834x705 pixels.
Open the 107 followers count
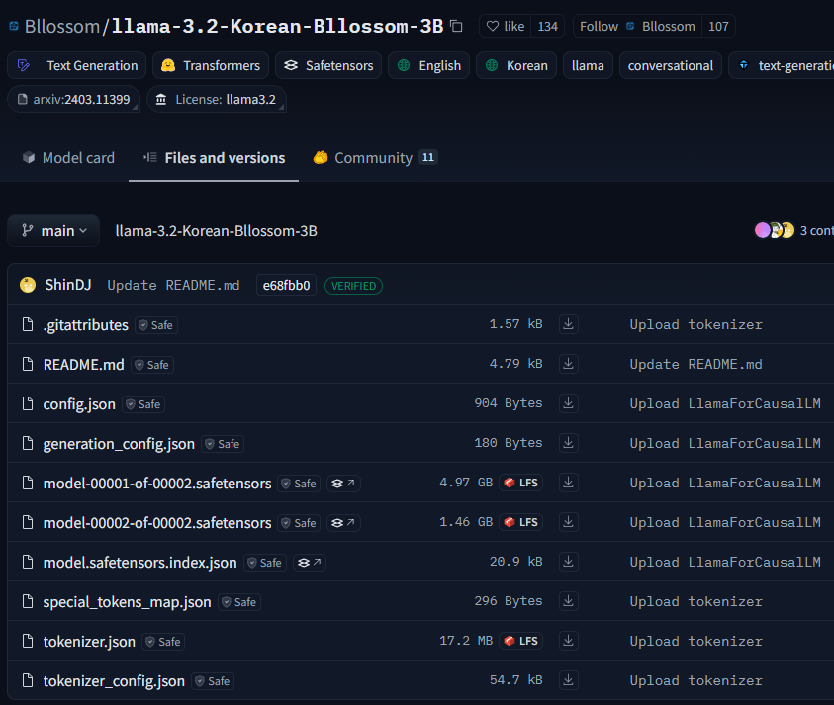(x=718, y=26)
